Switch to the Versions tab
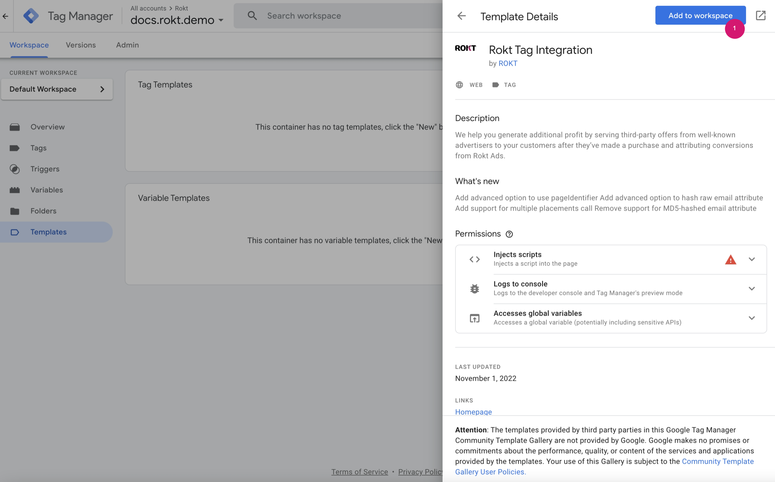Viewport: 775px width, 482px height. point(81,45)
